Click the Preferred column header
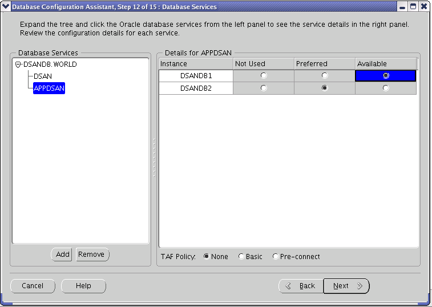 (325, 64)
